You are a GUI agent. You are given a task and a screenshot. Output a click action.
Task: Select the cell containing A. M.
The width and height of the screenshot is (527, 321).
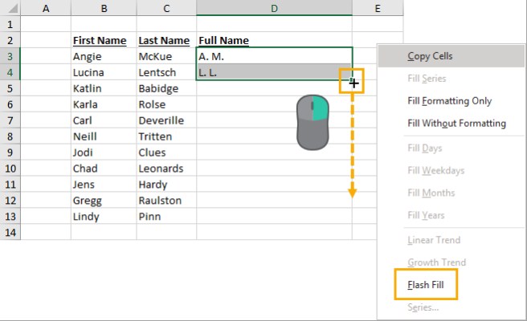[x=274, y=56]
